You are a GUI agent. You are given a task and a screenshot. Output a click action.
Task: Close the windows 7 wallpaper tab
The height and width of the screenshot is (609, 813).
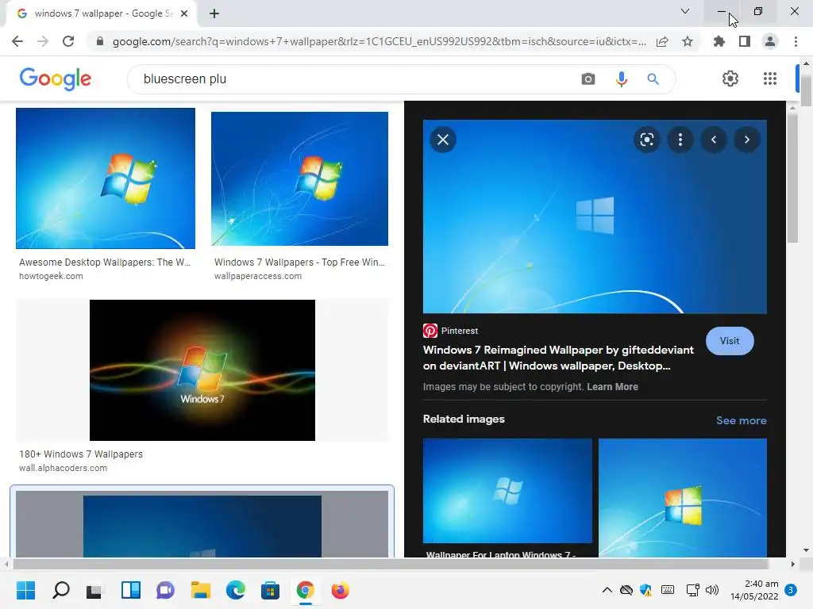(x=183, y=13)
